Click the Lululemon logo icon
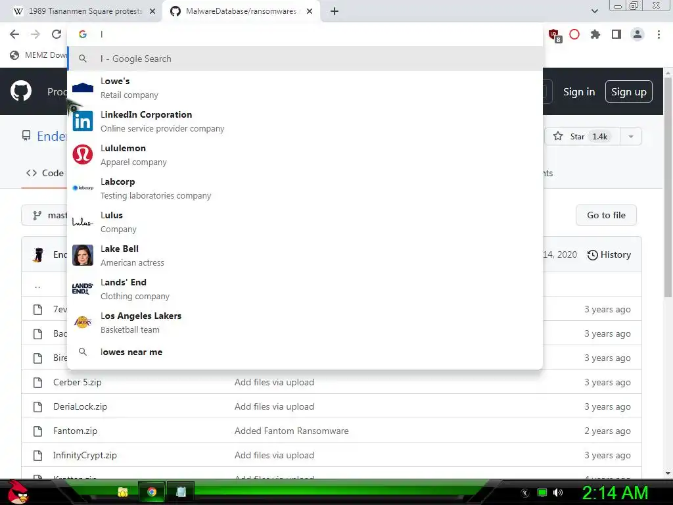The image size is (673, 505). (82, 155)
